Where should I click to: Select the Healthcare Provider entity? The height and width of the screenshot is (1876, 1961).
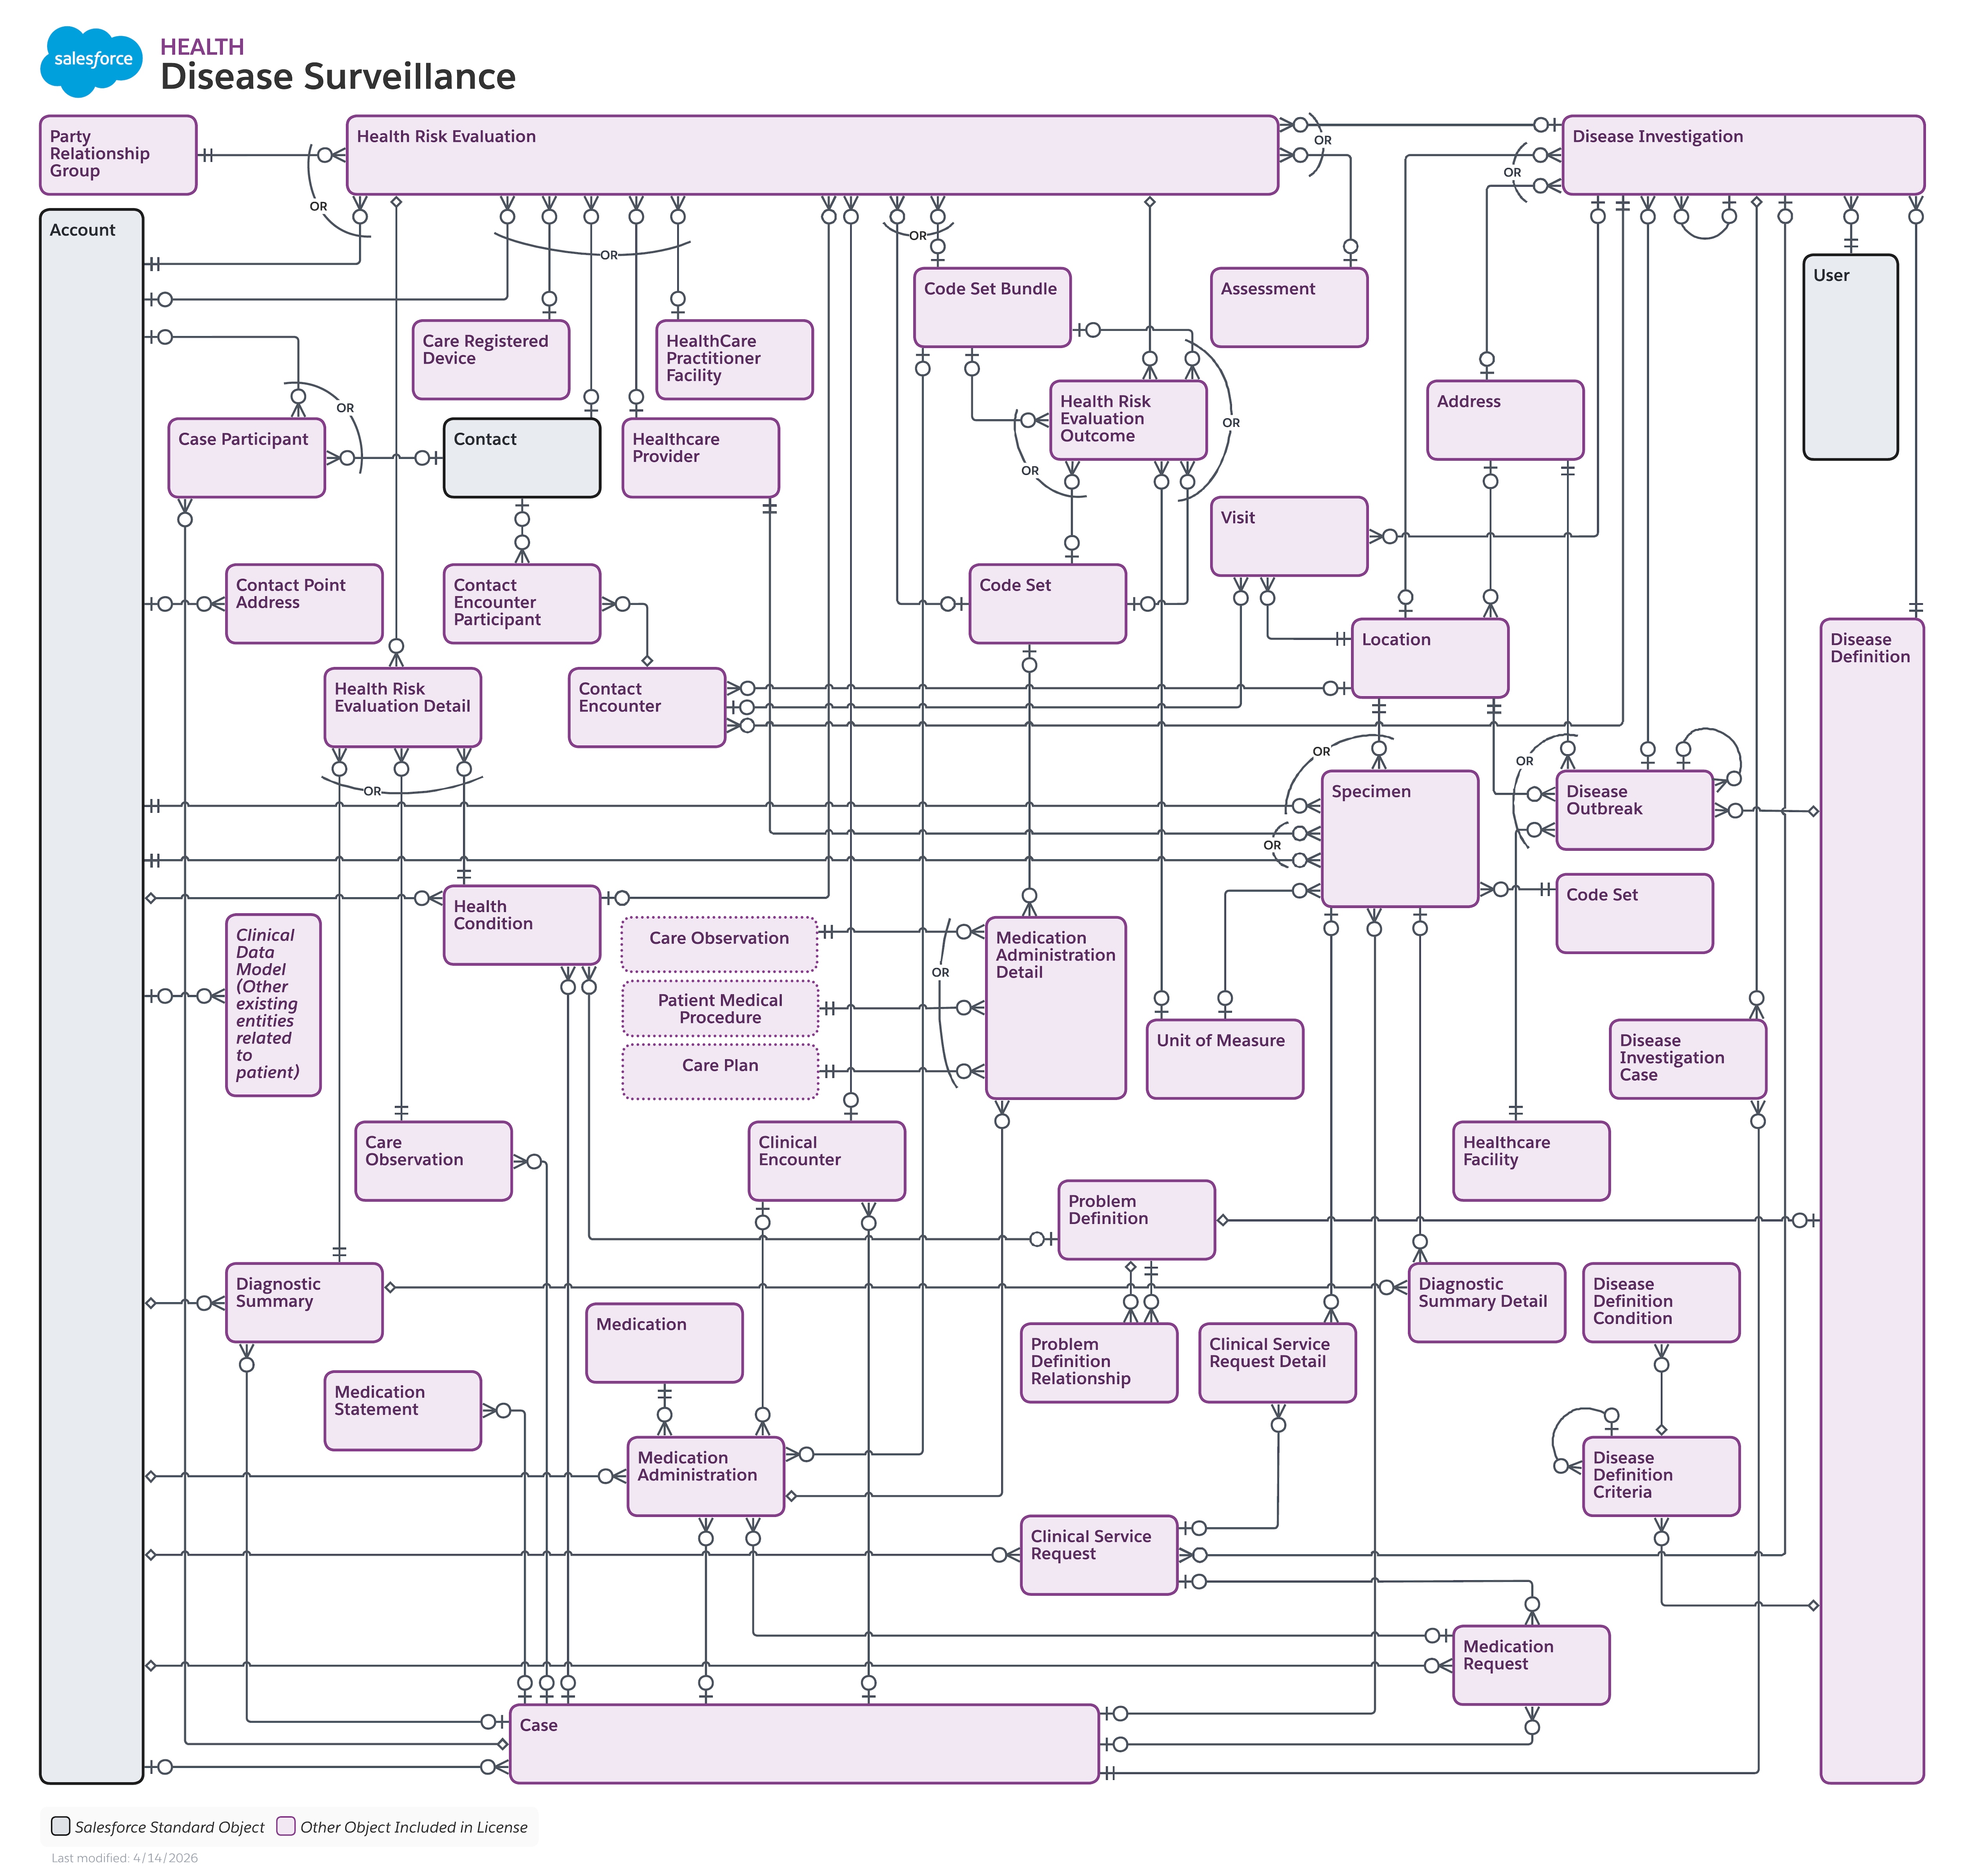click(700, 458)
